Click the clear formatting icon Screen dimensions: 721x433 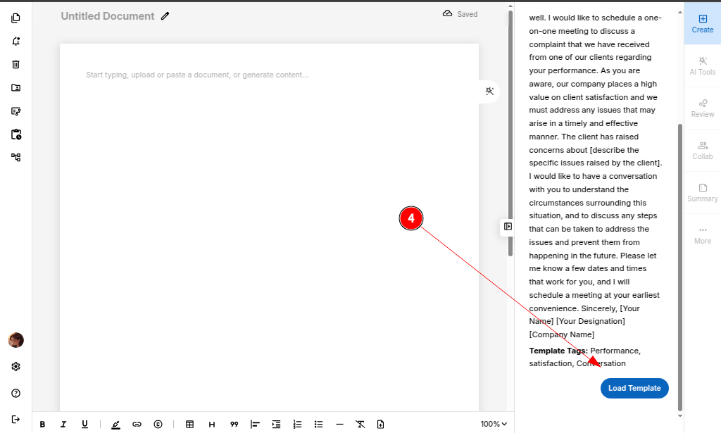360,424
